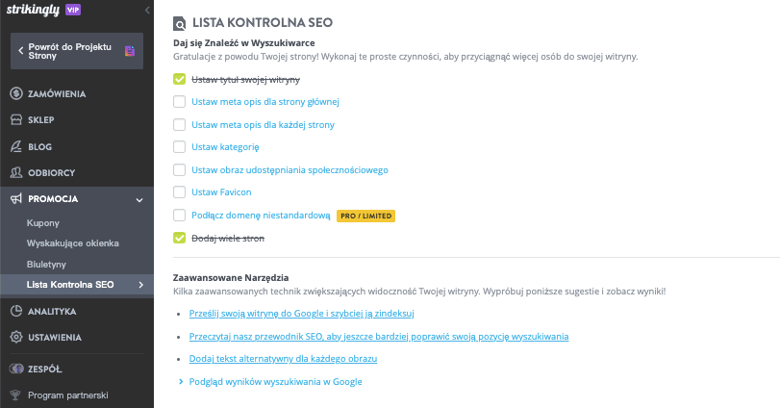Open the Blog feather icon
This screenshot has height=408, width=780.
click(16, 147)
